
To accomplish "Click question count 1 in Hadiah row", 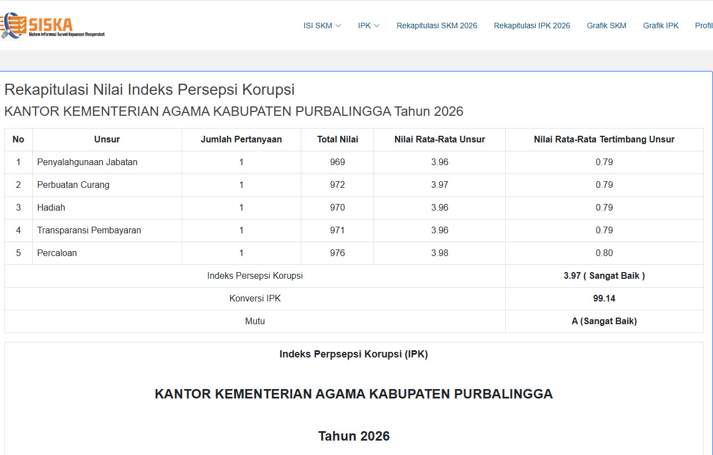I will click(242, 208).
